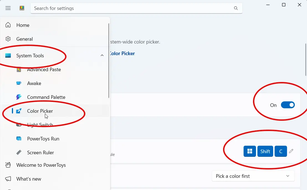Click the Color Picker blue link
Screen dimensions: 307x190
click(x=122, y=53)
